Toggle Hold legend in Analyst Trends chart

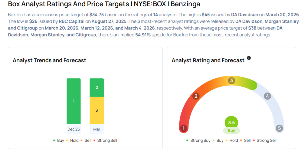(x=73, y=141)
